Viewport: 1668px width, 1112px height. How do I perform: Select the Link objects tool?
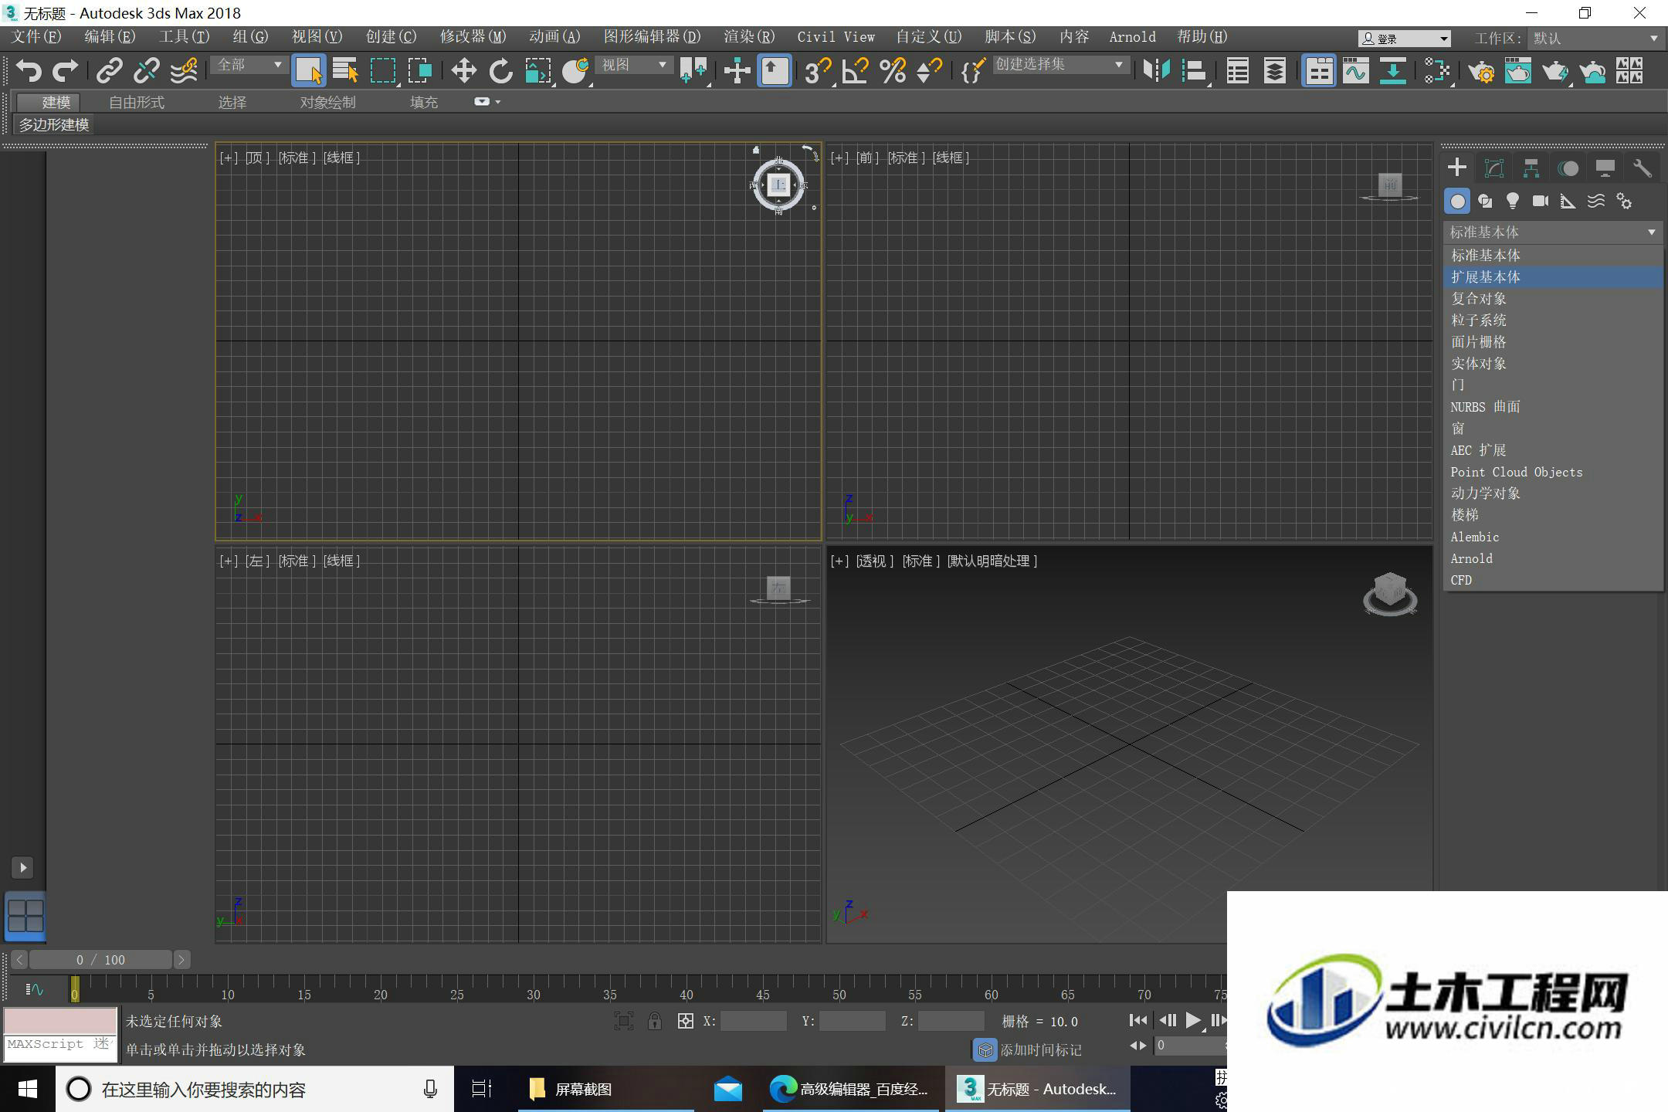(109, 71)
